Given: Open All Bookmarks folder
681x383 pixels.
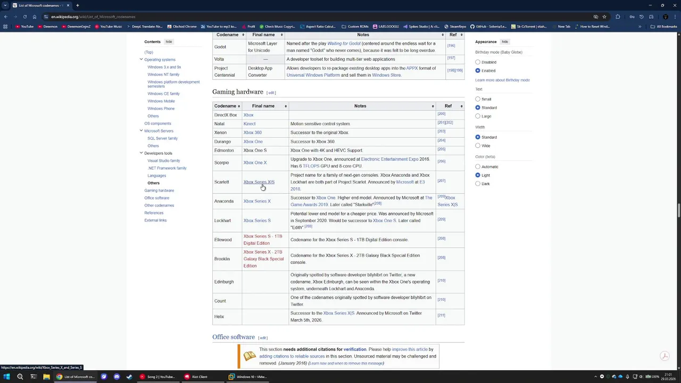Looking at the screenshot, I should click(x=664, y=26).
